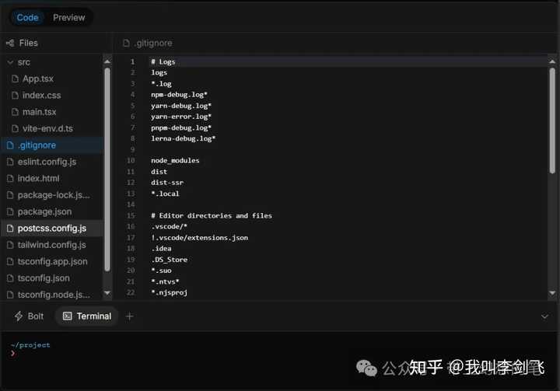Viewport: 560px width, 391px height.
Task: Click file icon next to App.tsx
Action: tap(15, 79)
